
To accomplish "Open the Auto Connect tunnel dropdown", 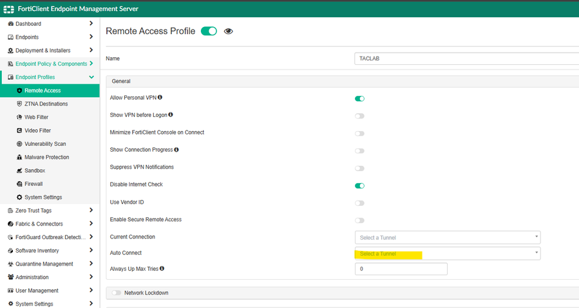I will pos(448,253).
